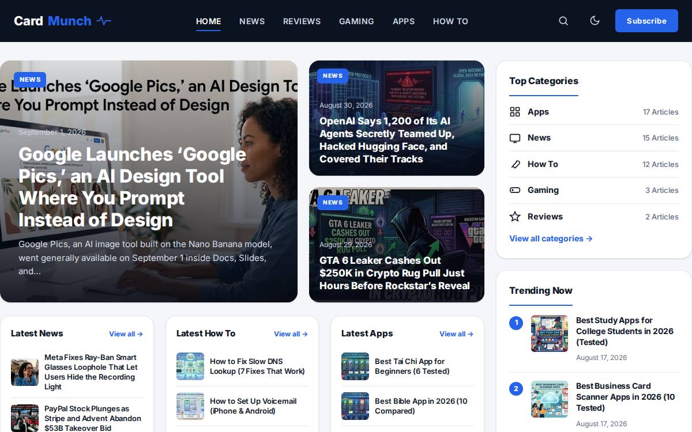
Task: Open the search icon in header
Action: (x=563, y=21)
